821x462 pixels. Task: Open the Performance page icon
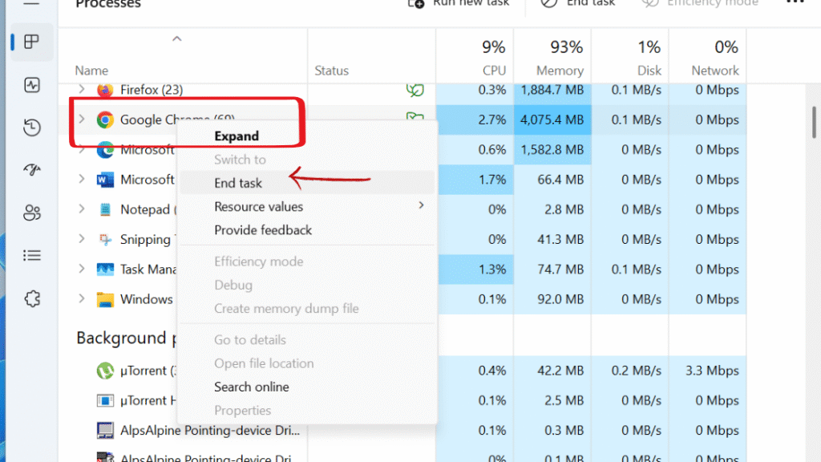point(32,85)
